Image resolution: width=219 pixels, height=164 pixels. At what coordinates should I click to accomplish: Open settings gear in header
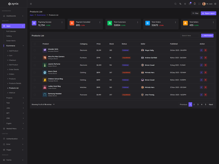[215, 4]
